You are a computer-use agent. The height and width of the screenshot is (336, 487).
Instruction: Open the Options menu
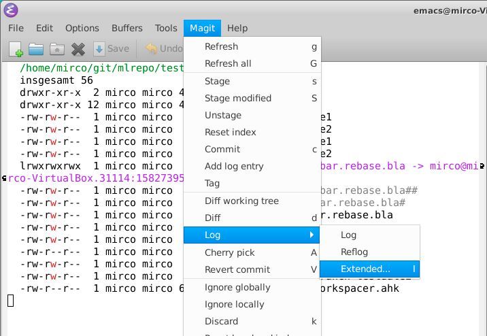click(82, 28)
